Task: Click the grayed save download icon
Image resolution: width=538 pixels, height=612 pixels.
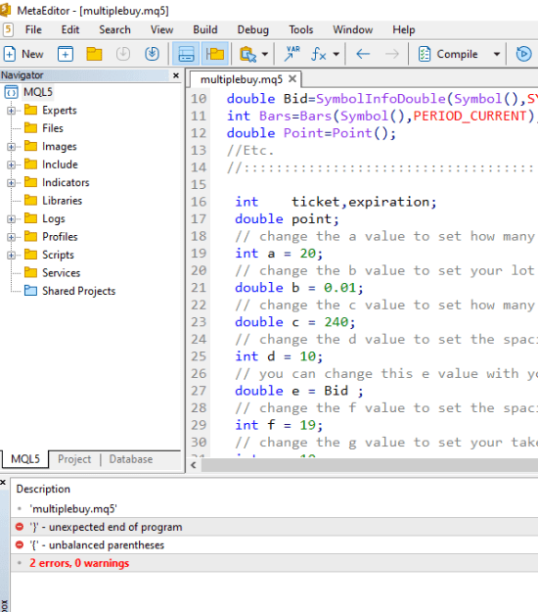Action: pyautogui.click(x=123, y=54)
